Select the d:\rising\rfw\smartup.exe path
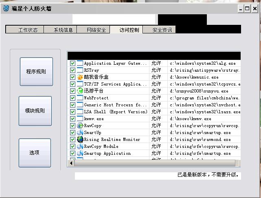The height and width of the screenshot is (198, 261). coord(200,153)
